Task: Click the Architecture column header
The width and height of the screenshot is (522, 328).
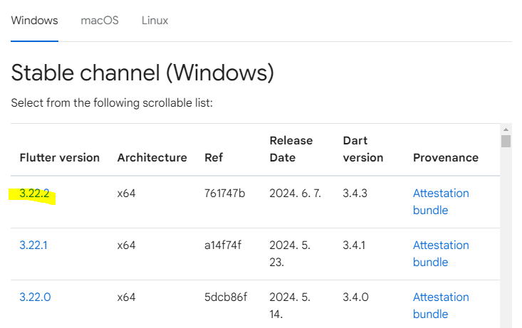Action: (x=152, y=157)
